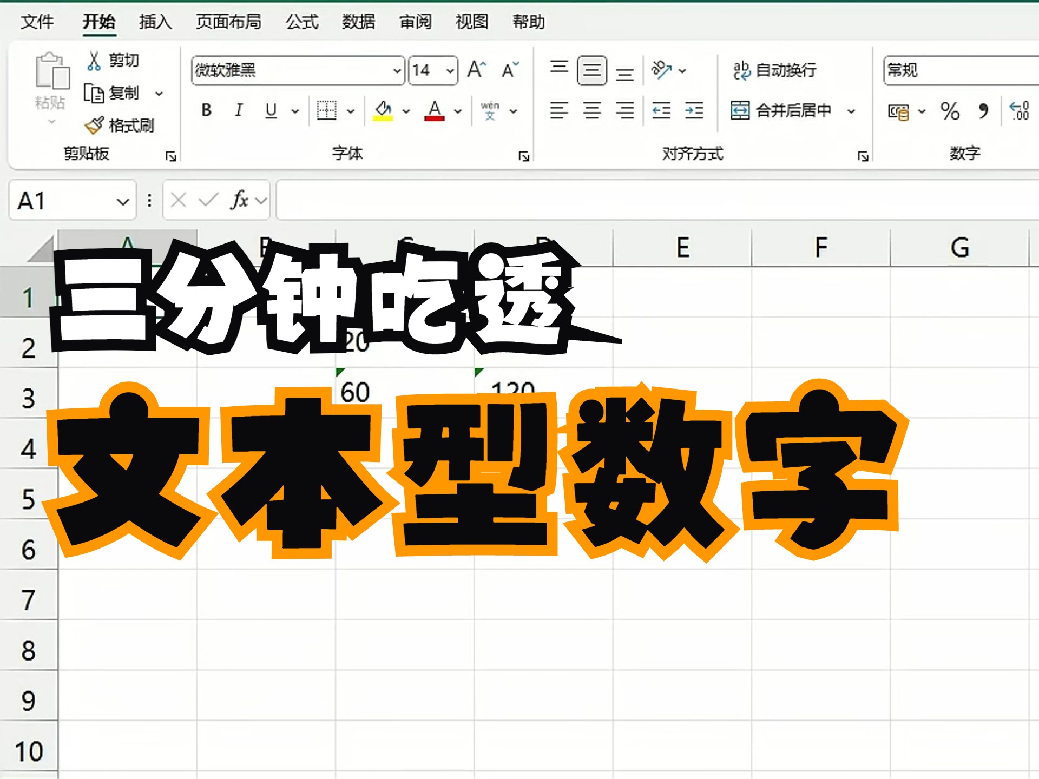
Task: Click the decrease indent icon
Action: click(x=661, y=111)
